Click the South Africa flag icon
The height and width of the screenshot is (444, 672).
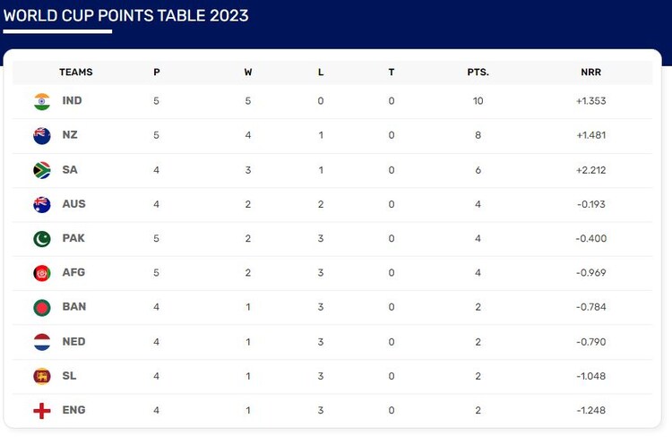[42, 170]
